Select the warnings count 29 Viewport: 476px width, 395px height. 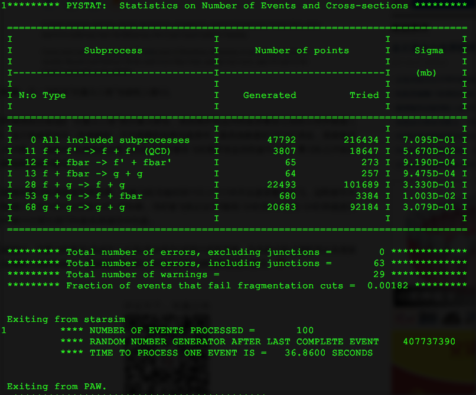coord(379,274)
